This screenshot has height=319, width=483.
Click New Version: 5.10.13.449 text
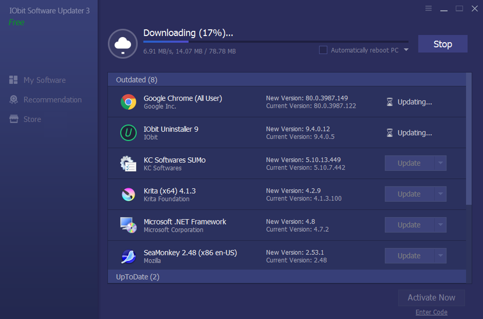pos(304,160)
